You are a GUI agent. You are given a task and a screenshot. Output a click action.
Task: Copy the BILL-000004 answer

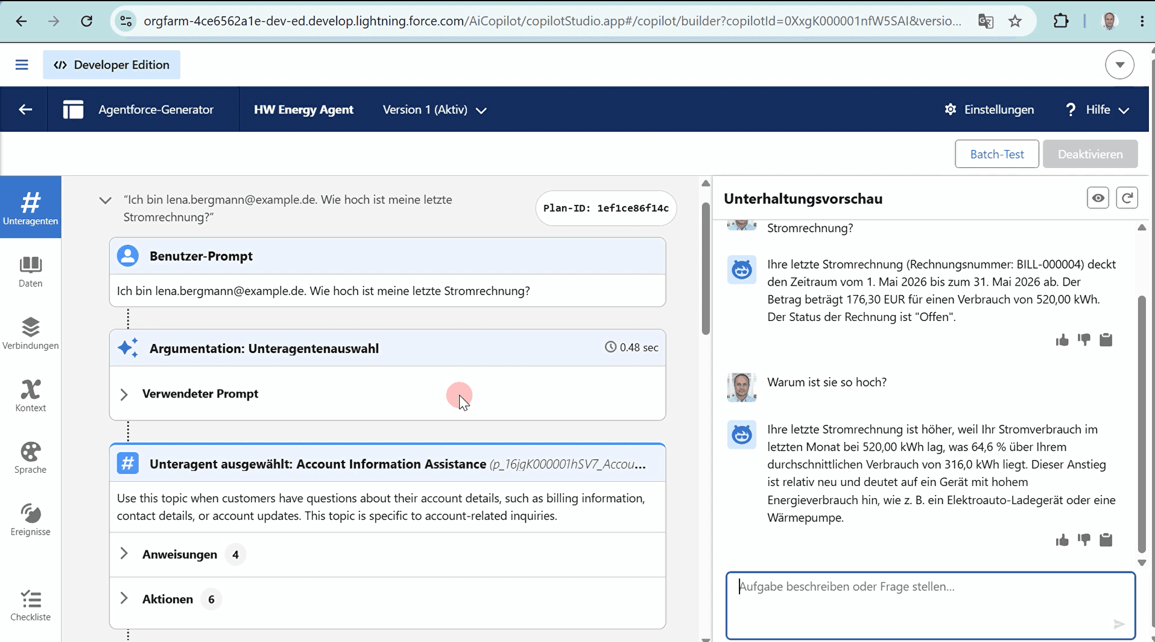(1106, 340)
